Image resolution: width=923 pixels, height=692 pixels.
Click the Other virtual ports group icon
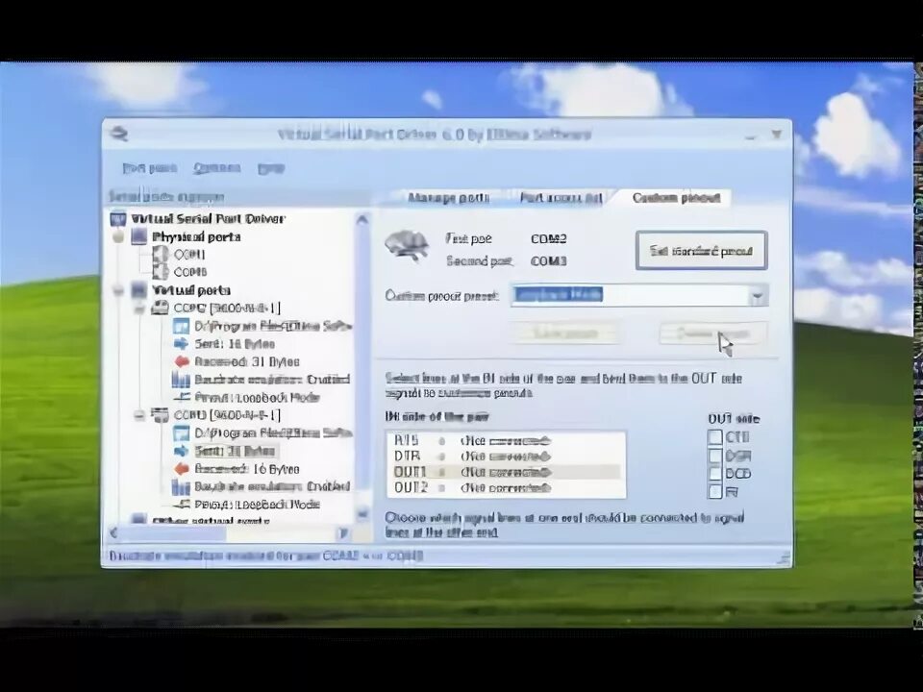pos(138,520)
